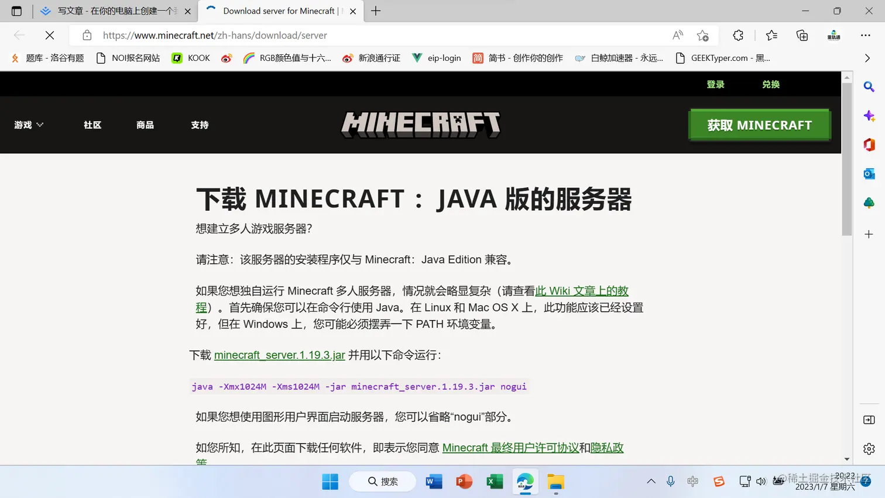Download minecraft_server.1.19.3.jar
The width and height of the screenshot is (885, 498).
click(x=279, y=355)
